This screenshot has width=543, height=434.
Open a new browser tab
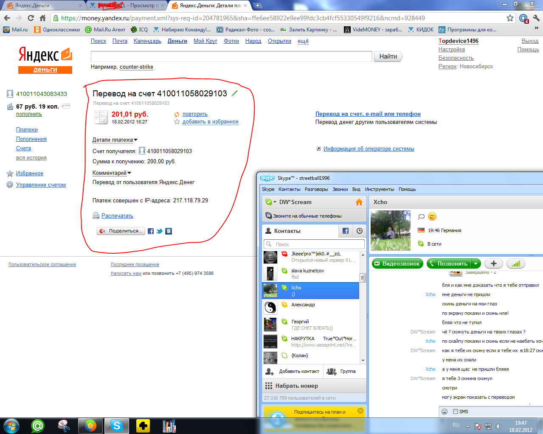click(x=257, y=6)
